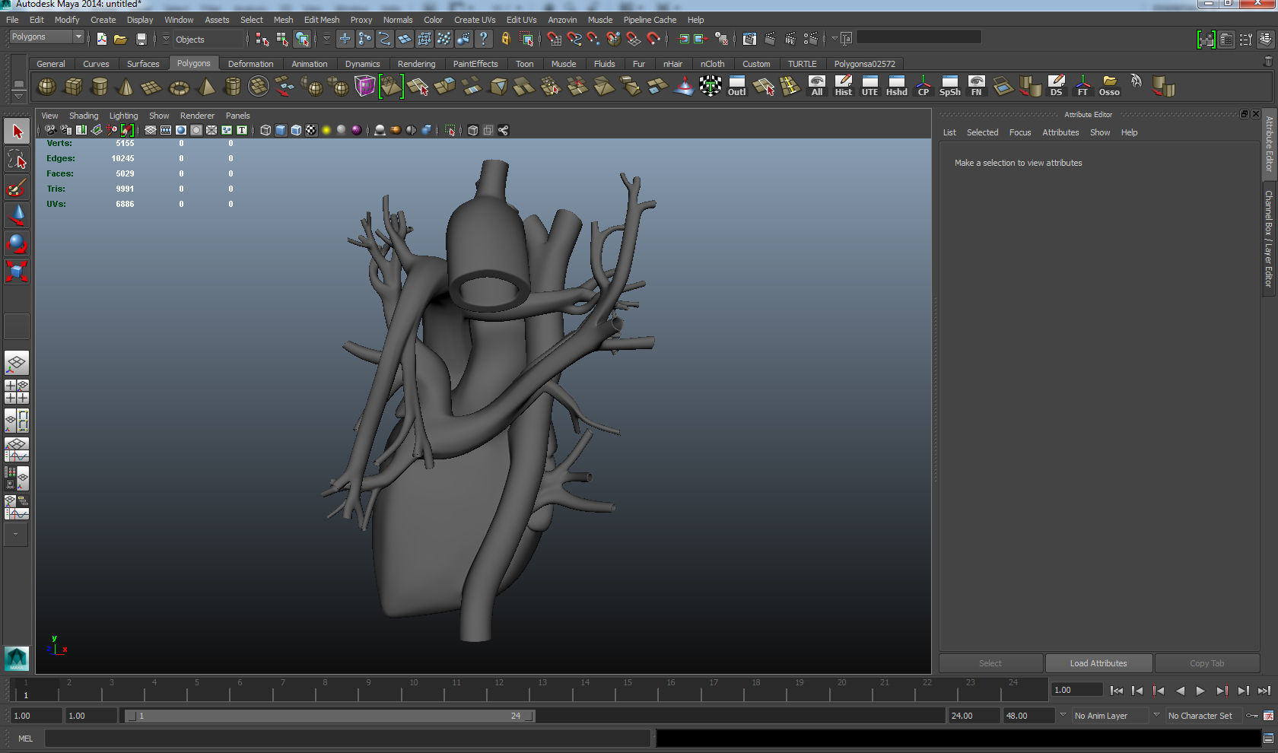Open shelf trash can icon
The height and width of the screenshot is (753, 1278).
(x=1268, y=61)
